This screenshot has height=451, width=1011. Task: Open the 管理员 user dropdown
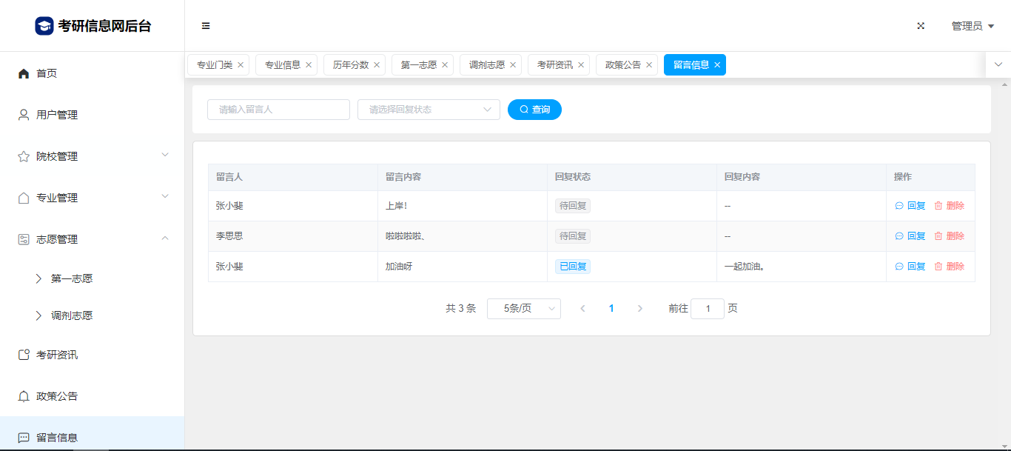click(x=972, y=26)
